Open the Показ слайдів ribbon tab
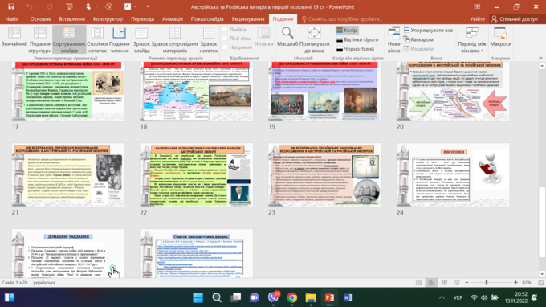The width and height of the screenshot is (546, 307). 207,18
